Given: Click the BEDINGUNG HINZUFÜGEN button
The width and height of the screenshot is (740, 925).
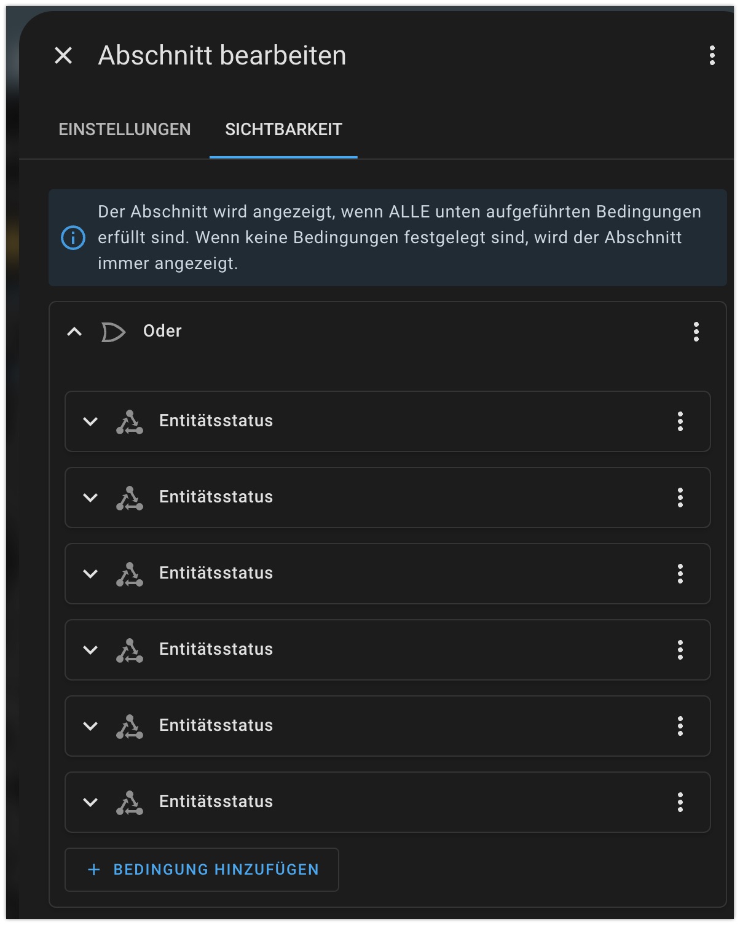Looking at the screenshot, I should click(x=202, y=870).
